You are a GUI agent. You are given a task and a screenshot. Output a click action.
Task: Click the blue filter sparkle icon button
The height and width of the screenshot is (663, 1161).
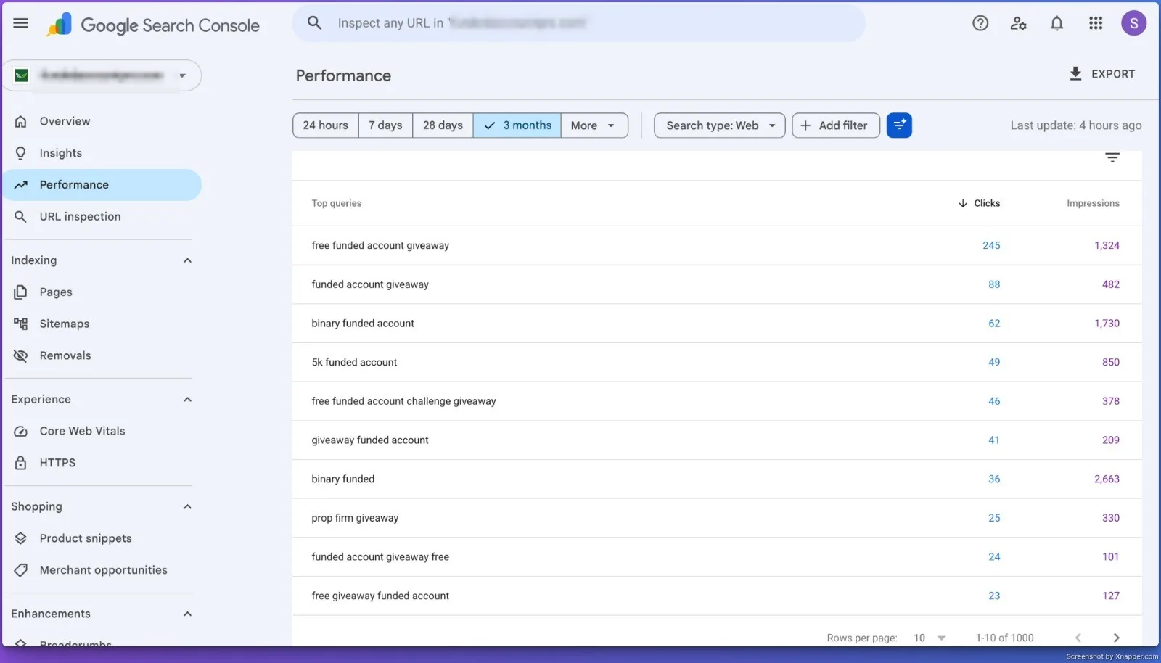tap(899, 125)
